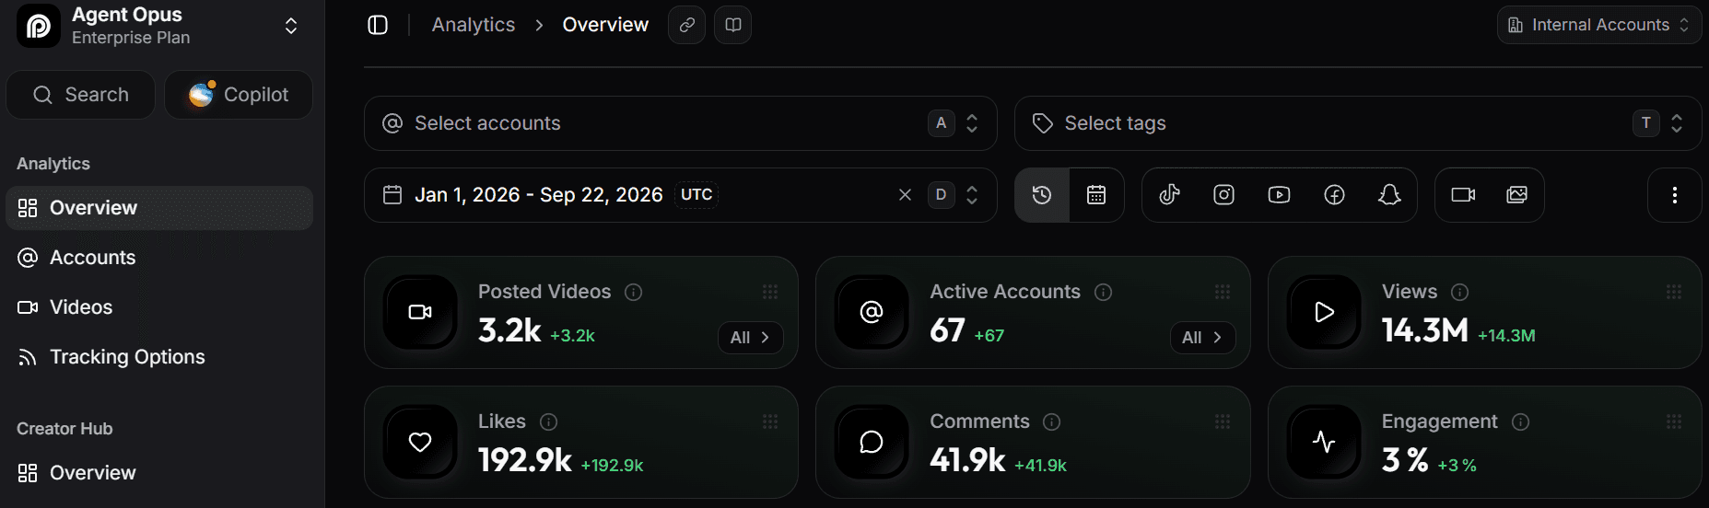
Task: Clear the selected date range
Action: coord(905,195)
